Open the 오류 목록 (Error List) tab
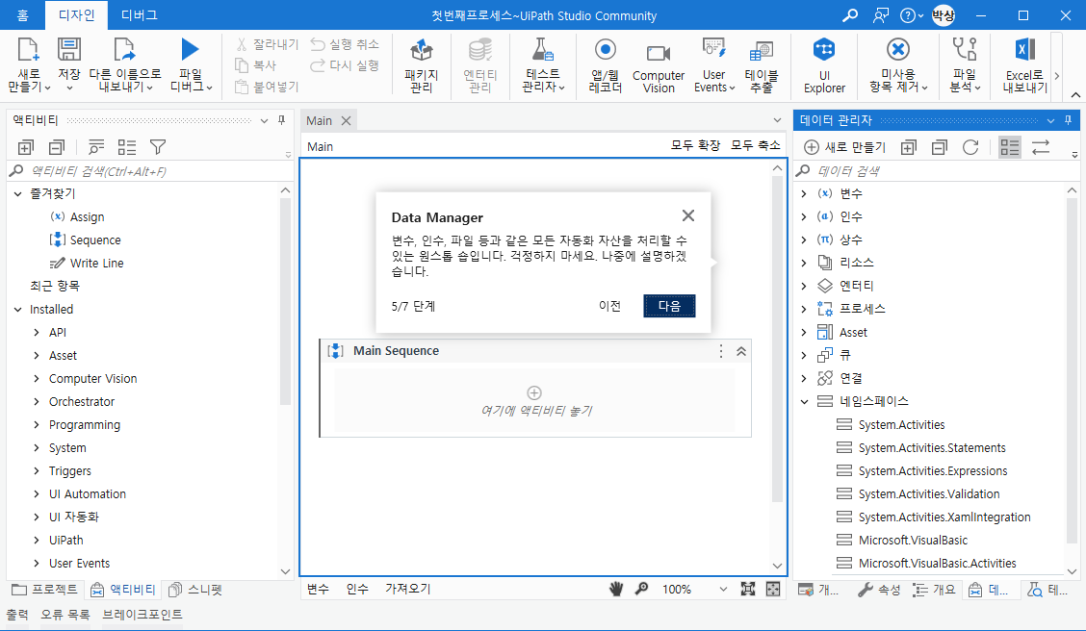 (65, 615)
